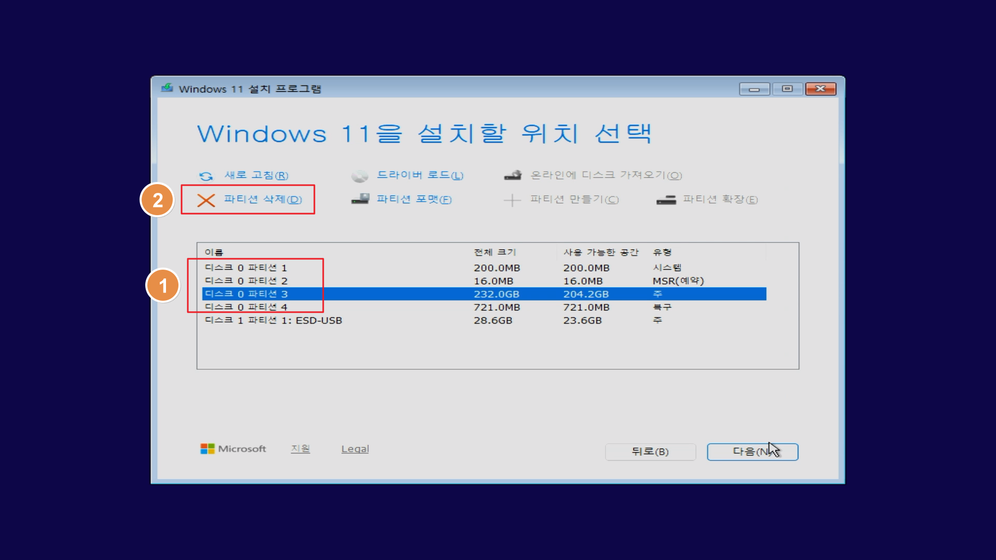This screenshot has width=996, height=560.
Task: Click the load driver disc icon
Action: (359, 176)
